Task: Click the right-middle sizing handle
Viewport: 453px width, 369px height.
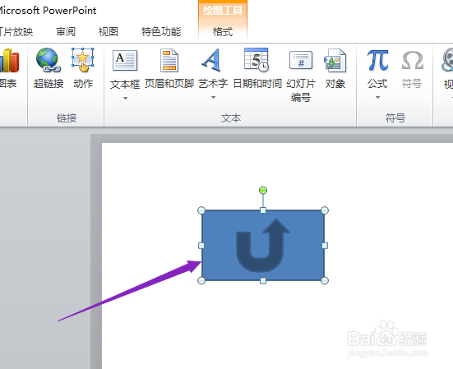Action: click(325, 246)
